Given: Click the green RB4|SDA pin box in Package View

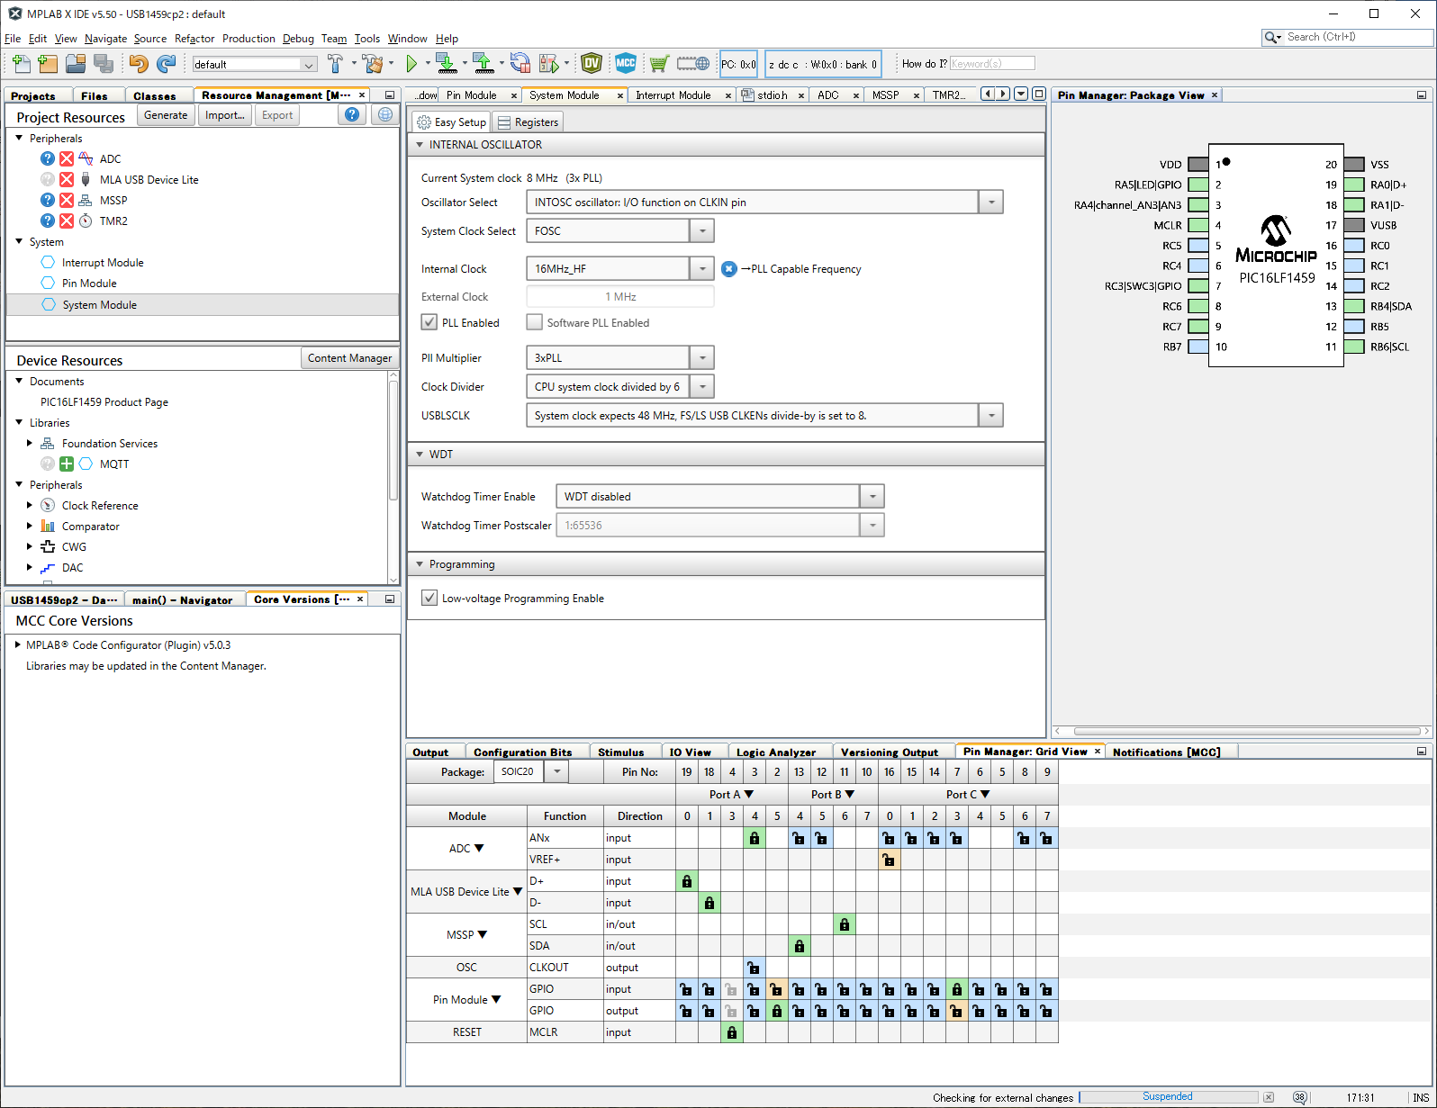Looking at the screenshot, I should tap(1354, 306).
